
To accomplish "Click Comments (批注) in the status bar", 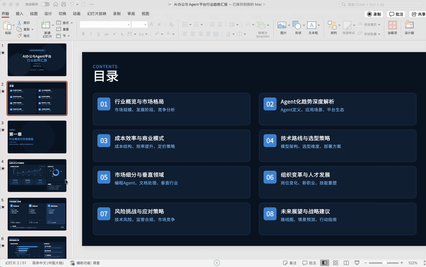I will pyautogui.click(x=310, y=263).
